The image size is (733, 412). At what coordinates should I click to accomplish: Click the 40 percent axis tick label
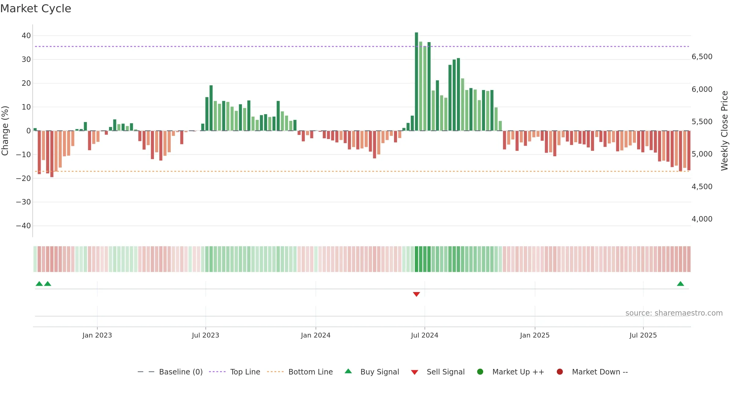tap(26, 36)
